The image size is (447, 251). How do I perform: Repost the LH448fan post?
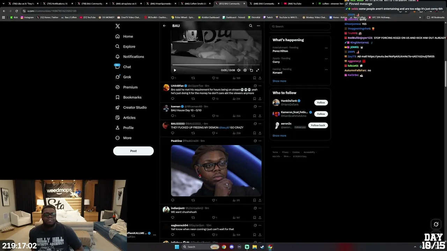tap(193, 99)
